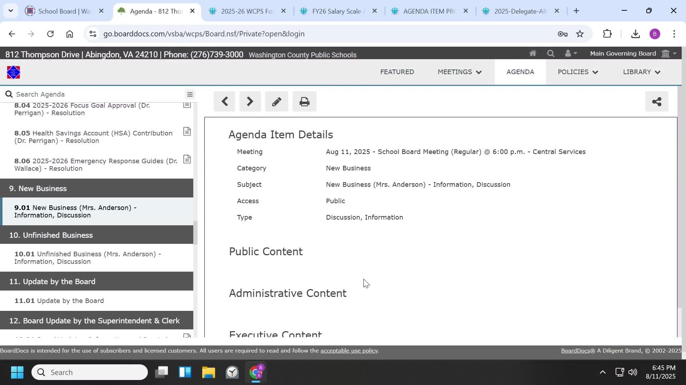The width and height of the screenshot is (686, 385).
Task: Open the Meetings menu
Action: click(459, 72)
